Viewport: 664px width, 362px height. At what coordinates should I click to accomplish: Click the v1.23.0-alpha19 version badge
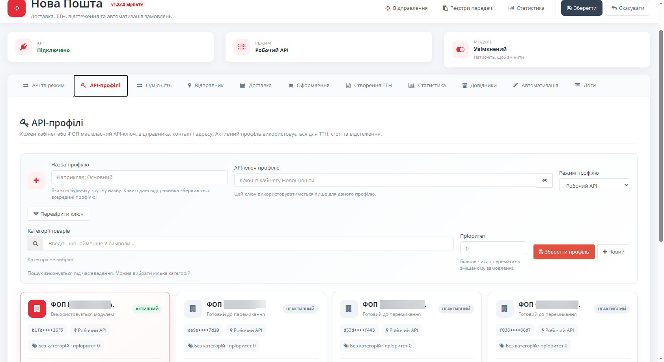click(x=127, y=4)
